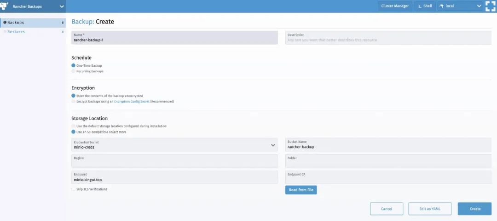Select encrypt backups using secret option

coord(74,101)
